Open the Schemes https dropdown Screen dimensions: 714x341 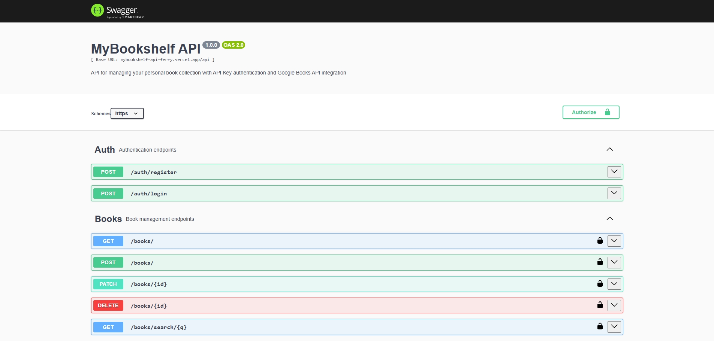127,113
